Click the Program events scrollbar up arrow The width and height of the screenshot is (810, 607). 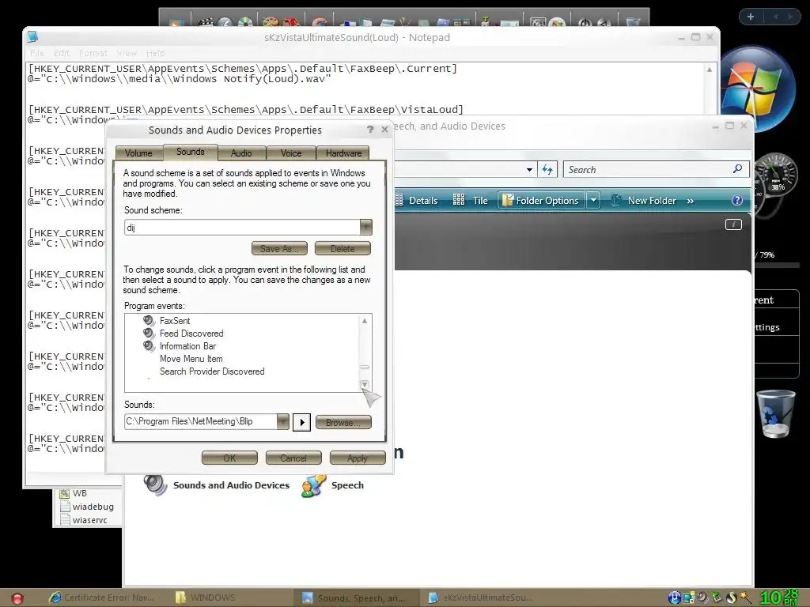pos(365,321)
